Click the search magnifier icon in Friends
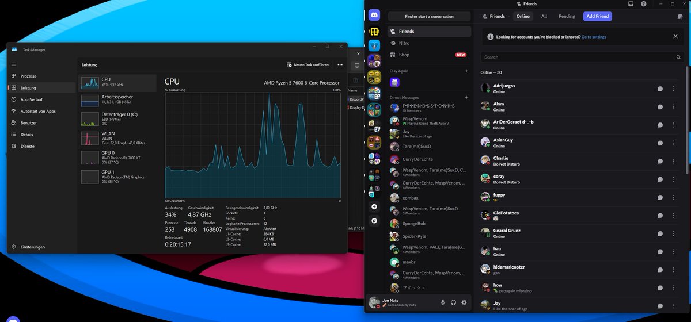Image resolution: width=691 pixels, height=322 pixels. click(678, 57)
